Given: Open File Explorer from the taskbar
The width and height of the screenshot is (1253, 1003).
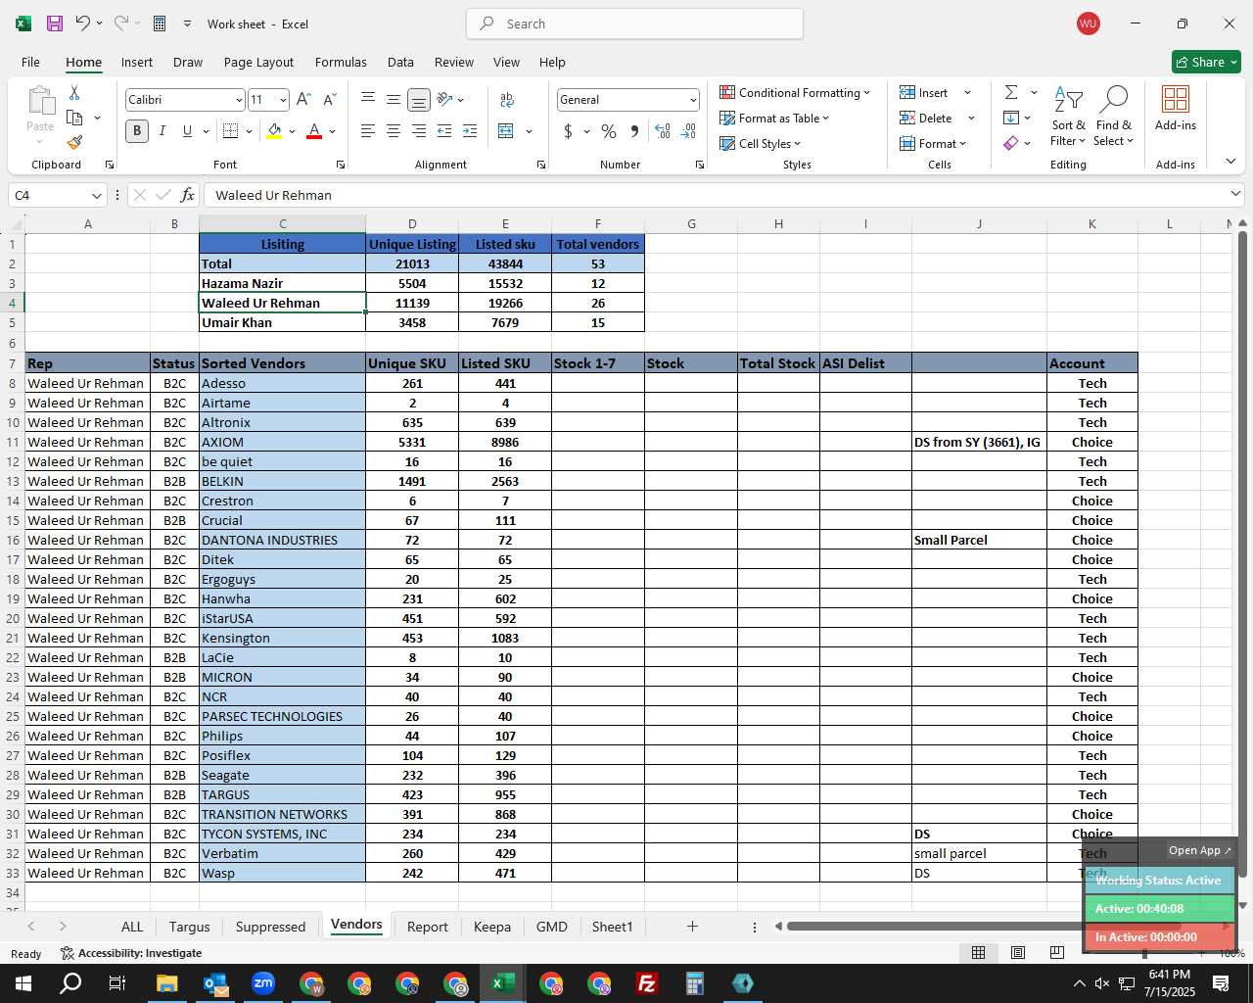Looking at the screenshot, I should (167, 983).
